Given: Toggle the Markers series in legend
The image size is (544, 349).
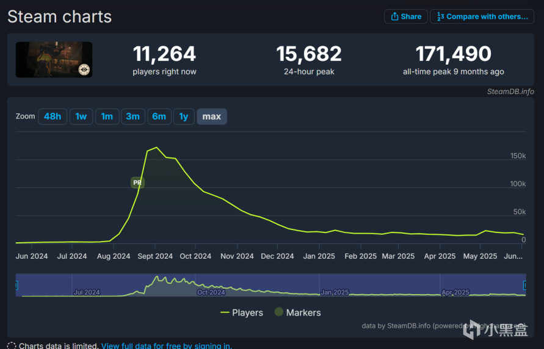Looking at the screenshot, I should point(298,312).
